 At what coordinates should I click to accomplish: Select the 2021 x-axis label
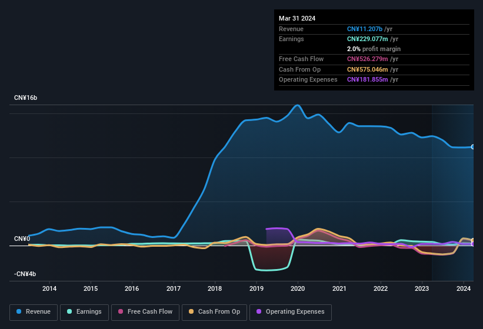pyautogui.click(x=339, y=288)
